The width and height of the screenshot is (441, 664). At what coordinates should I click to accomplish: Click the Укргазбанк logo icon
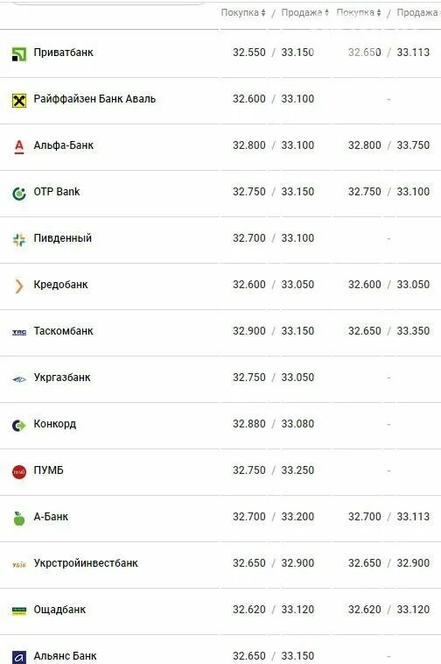tap(19, 379)
